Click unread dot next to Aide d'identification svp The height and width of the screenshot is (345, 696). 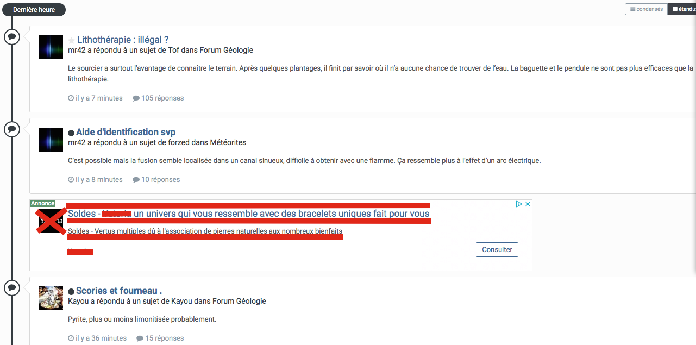tap(71, 133)
